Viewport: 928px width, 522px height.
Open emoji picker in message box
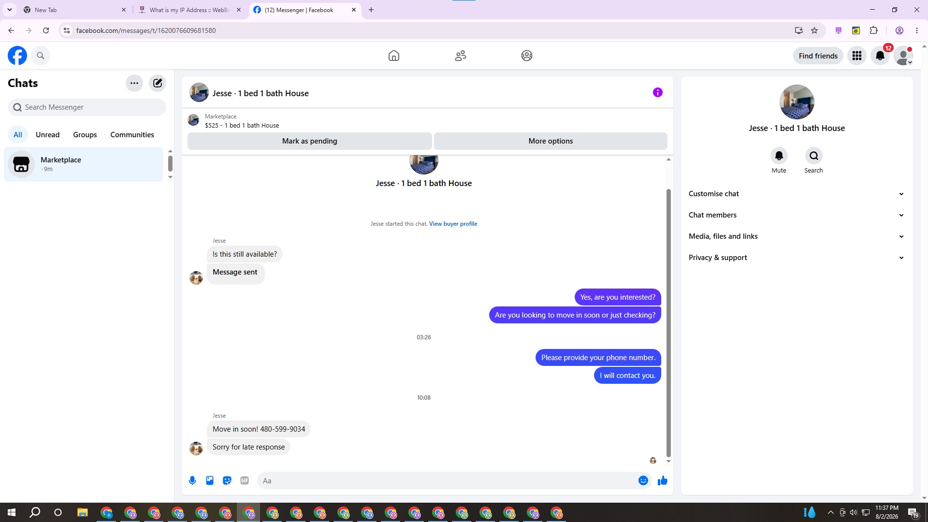tap(643, 480)
